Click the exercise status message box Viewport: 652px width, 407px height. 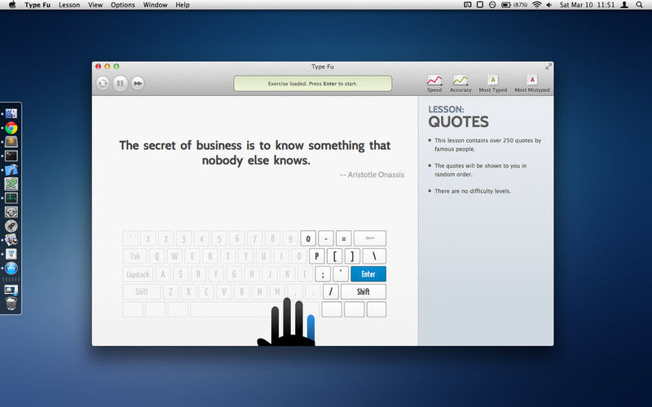[312, 83]
